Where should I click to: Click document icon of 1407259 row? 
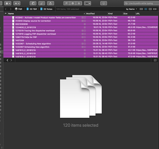[x=13, y=40]
